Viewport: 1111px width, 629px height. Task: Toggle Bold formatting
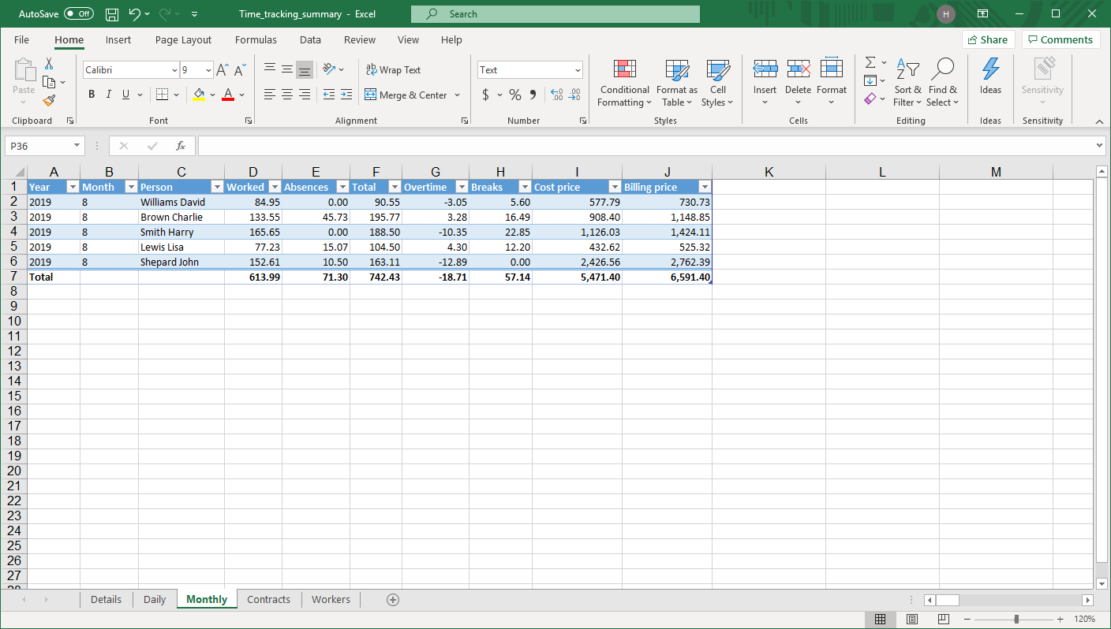click(x=92, y=95)
